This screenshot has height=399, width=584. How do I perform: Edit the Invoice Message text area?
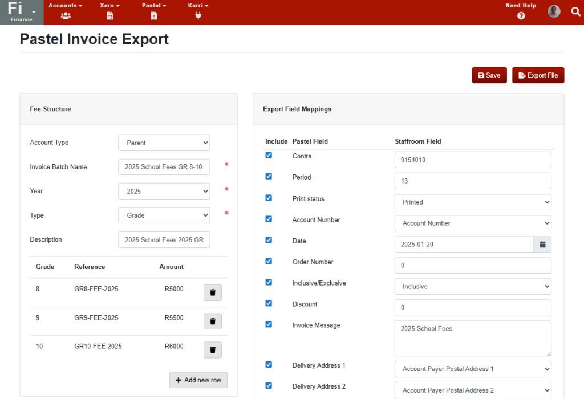473,339
